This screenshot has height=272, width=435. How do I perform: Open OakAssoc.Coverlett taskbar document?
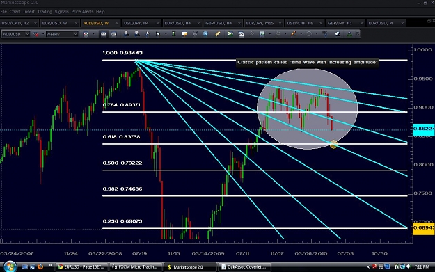coord(244,267)
